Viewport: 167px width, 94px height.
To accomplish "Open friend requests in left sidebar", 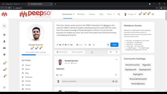I will pos(5,63).
